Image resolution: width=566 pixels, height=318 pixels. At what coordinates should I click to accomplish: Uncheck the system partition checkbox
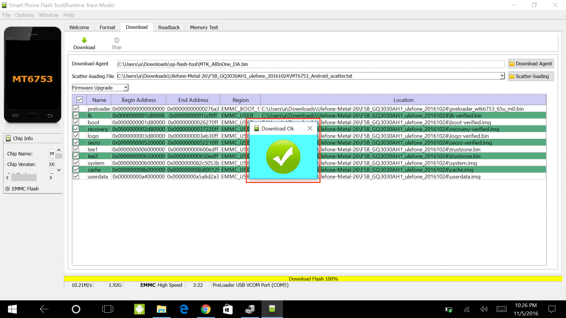pyautogui.click(x=76, y=163)
